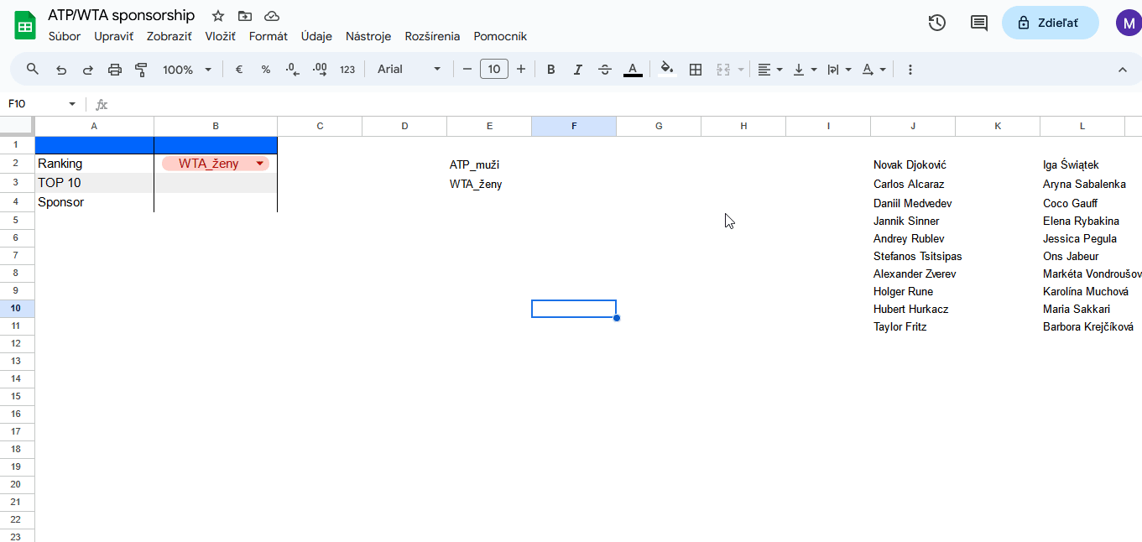
Task: Print the spreadsheet
Action: click(115, 70)
